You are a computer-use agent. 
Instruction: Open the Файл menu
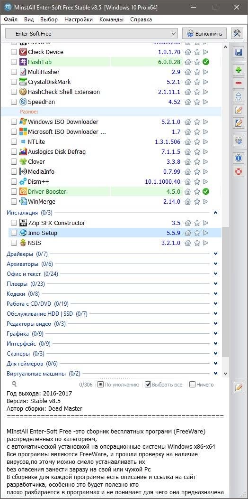point(11,19)
